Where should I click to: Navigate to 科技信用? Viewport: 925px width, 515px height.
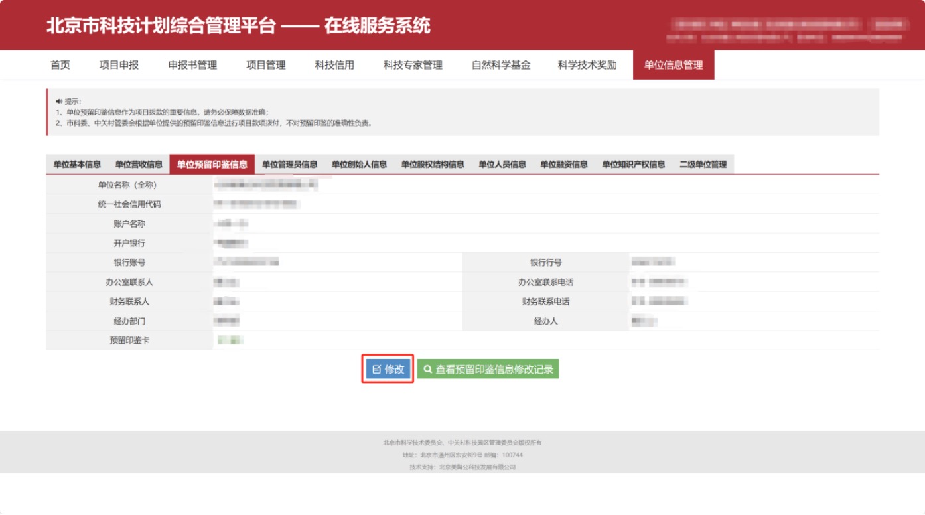tap(334, 65)
